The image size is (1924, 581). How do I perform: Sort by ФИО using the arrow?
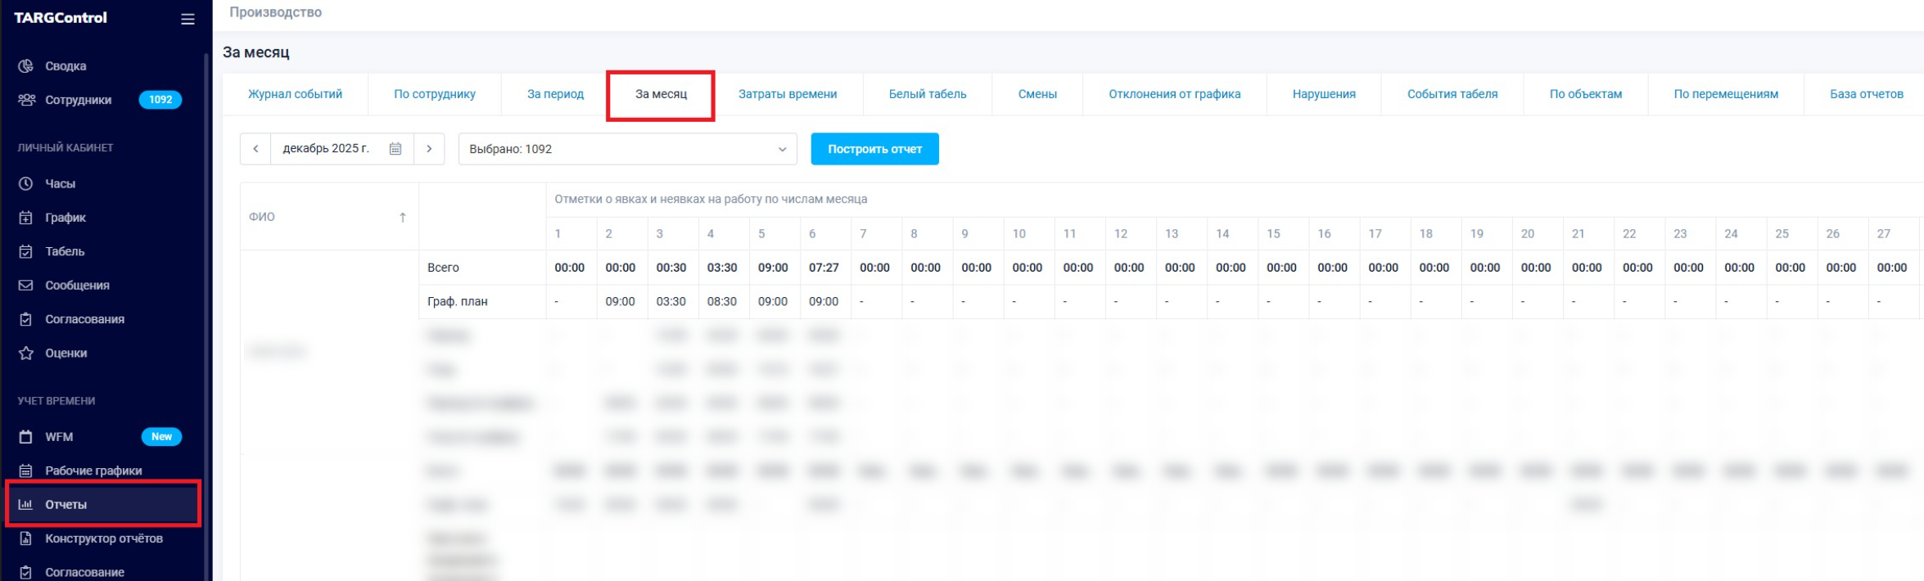coord(402,218)
